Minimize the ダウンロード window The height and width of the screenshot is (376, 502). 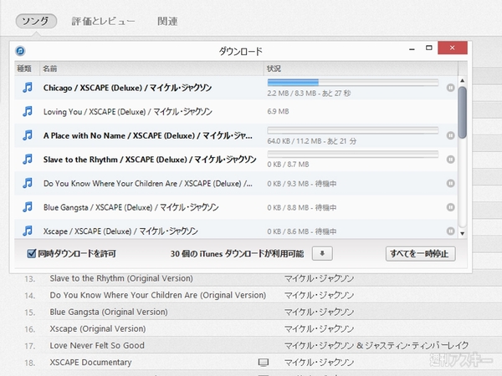pos(412,48)
